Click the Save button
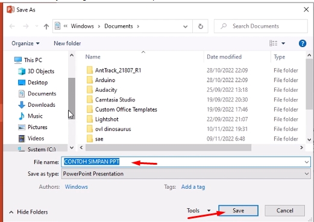Image resolution: width=314 pixels, height=222 pixels. 238,211
